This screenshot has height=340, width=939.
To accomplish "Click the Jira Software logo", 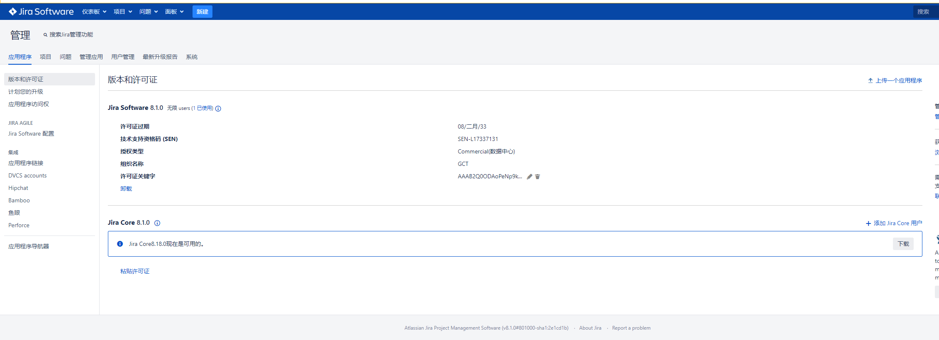I will pyautogui.click(x=41, y=12).
